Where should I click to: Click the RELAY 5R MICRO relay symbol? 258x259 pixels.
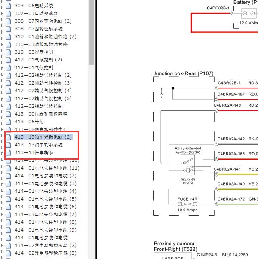pos(188,165)
